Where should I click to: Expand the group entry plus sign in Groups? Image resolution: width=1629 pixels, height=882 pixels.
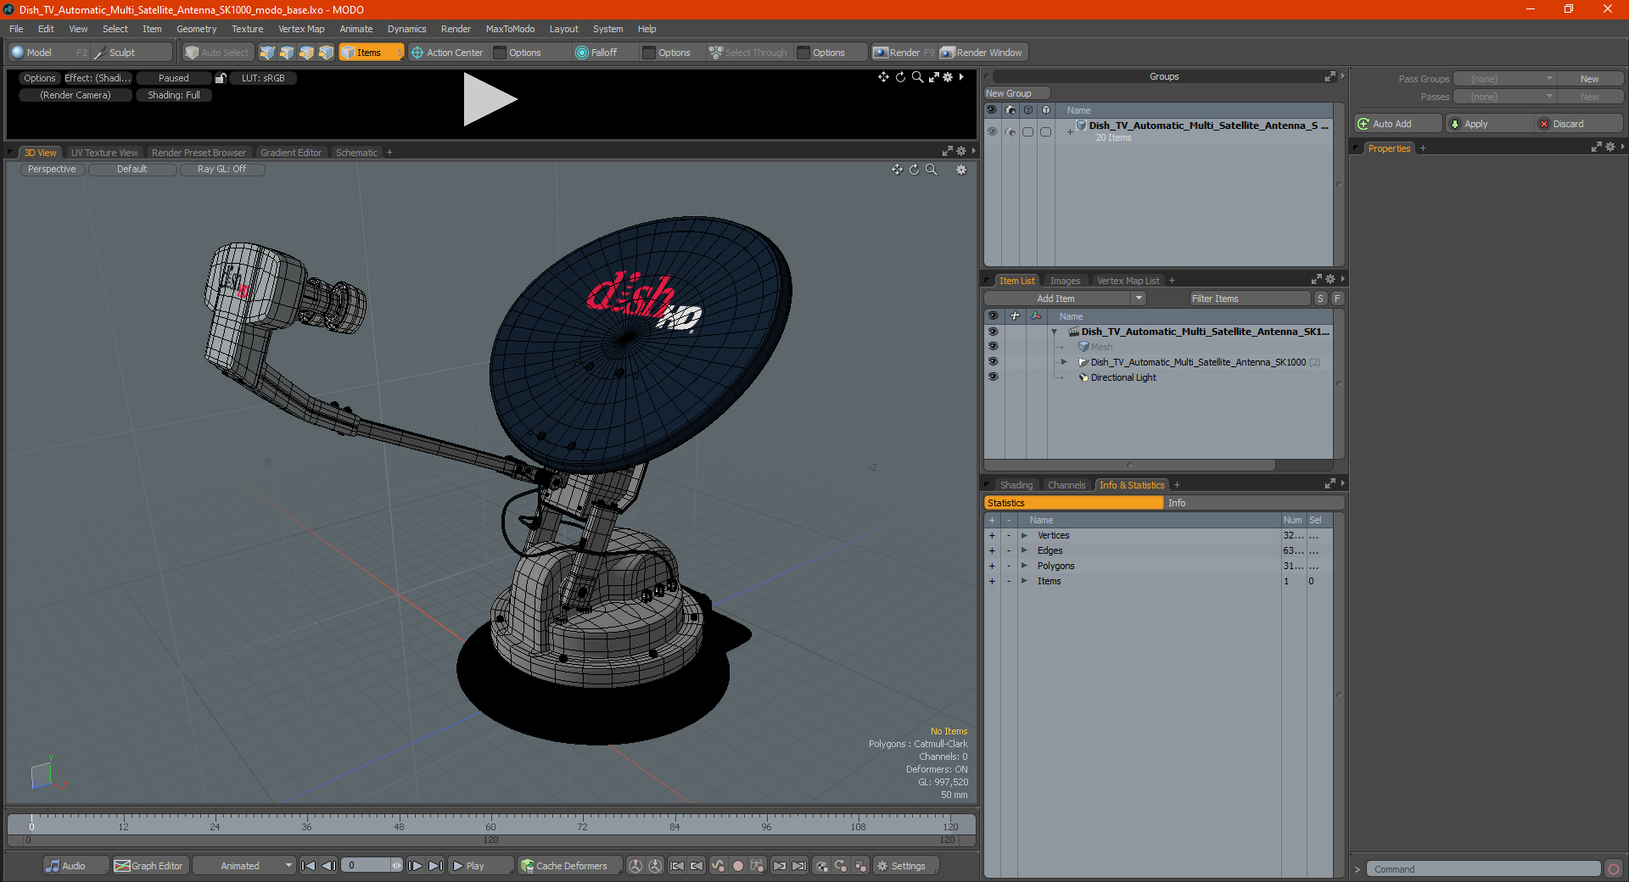[x=1070, y=132]
